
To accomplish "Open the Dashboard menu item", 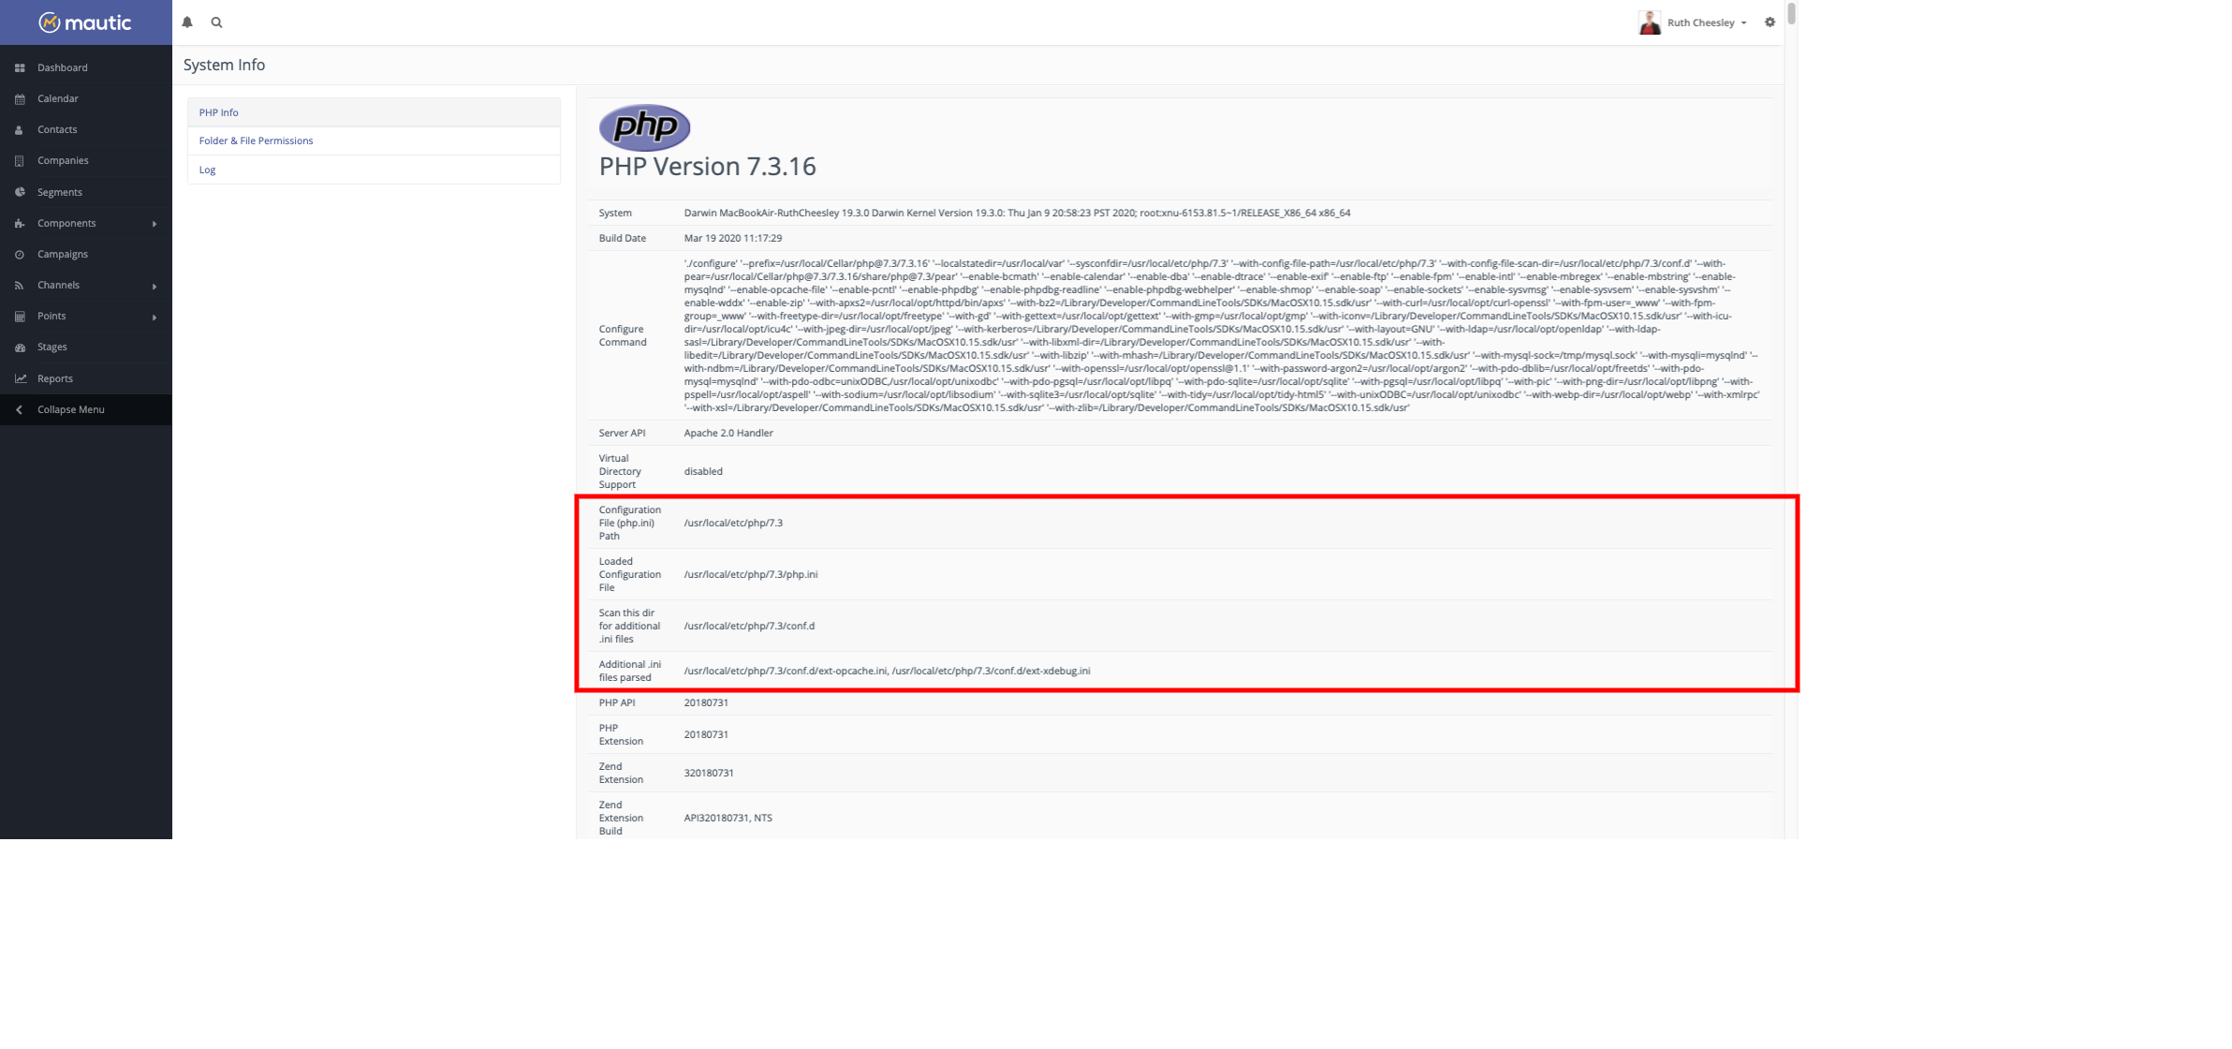I will coord(63,66).
